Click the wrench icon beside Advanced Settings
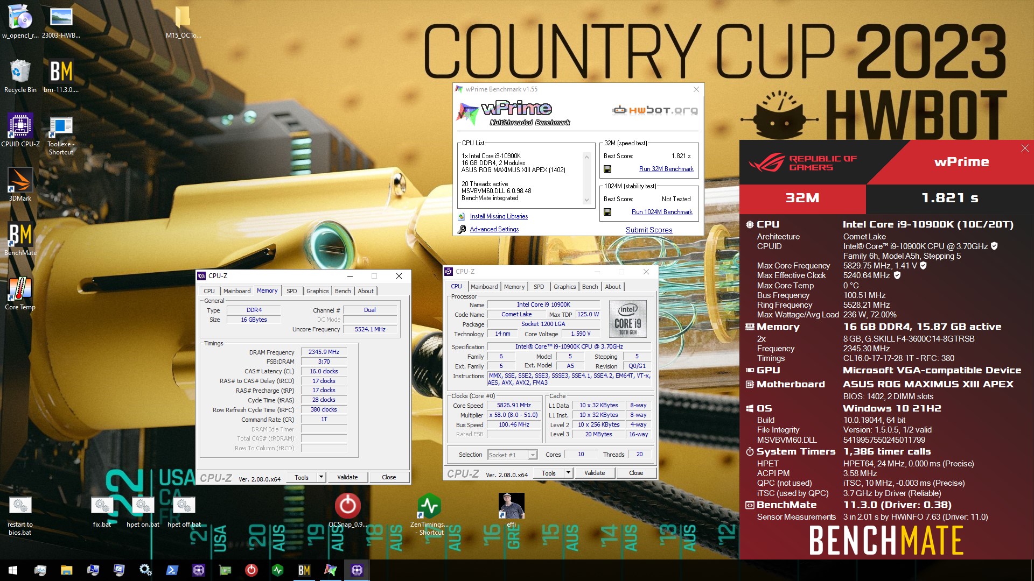Viewport: 1034px width, 581px height. pyautogui.click(x=462, y=230)
